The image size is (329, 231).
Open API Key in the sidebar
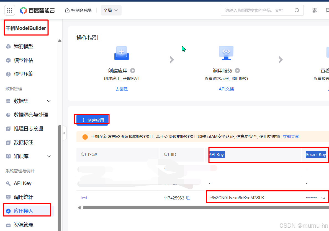[23, 183]
